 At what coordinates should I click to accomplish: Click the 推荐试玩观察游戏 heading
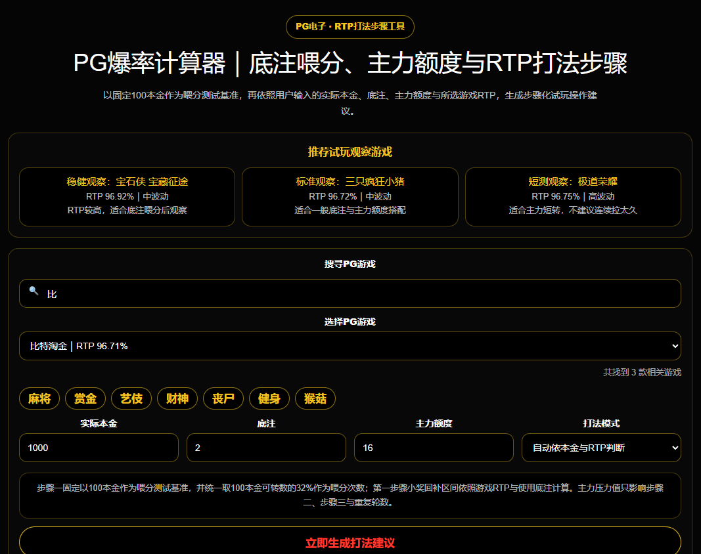[350, 152]
